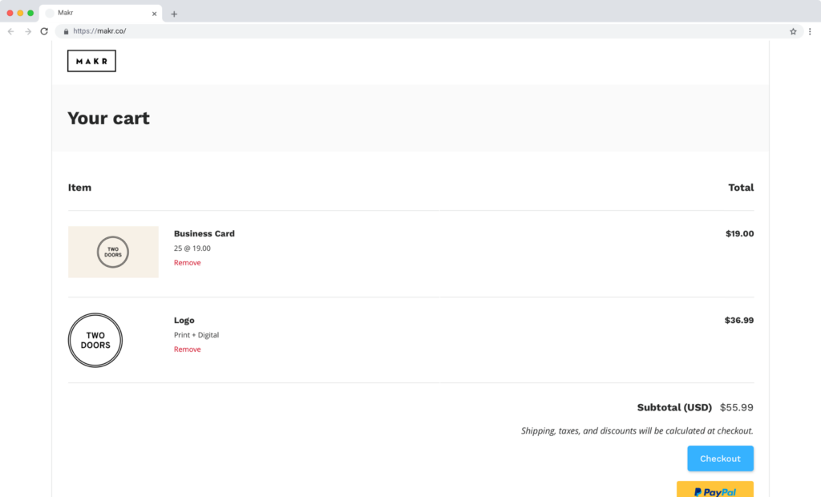Click the Logo product name
The height and width of the screenshot is (497, 821).
[184, 321]
